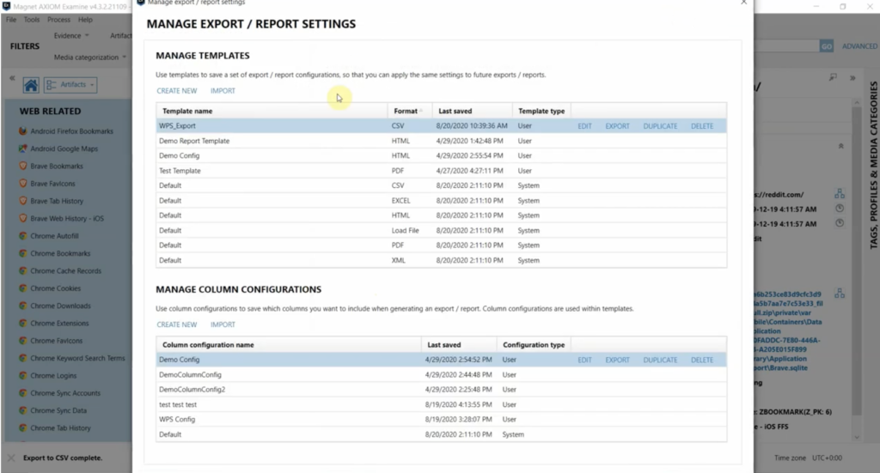Click the Brave Web History - iOS icon
880x473 pixels.
[23, 218]
